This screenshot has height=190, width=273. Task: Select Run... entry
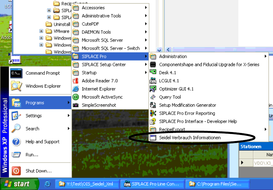(x=40, y=154)
